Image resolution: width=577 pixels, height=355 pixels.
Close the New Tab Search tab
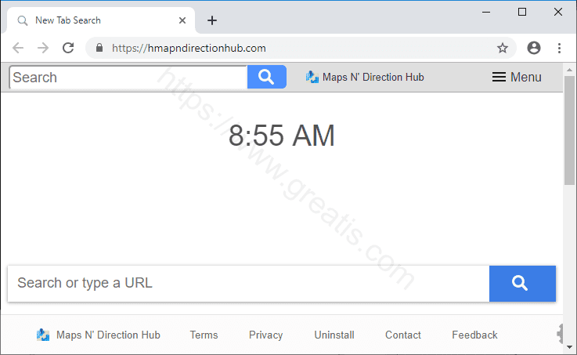(181, 20)
